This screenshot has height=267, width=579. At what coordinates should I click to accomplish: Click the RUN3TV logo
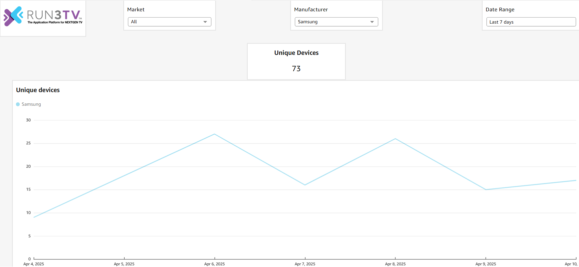pos(43,17)
